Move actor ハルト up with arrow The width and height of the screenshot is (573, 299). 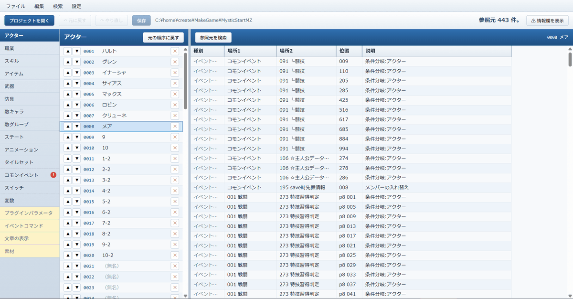pyautogui.click(x=68, y=51)
